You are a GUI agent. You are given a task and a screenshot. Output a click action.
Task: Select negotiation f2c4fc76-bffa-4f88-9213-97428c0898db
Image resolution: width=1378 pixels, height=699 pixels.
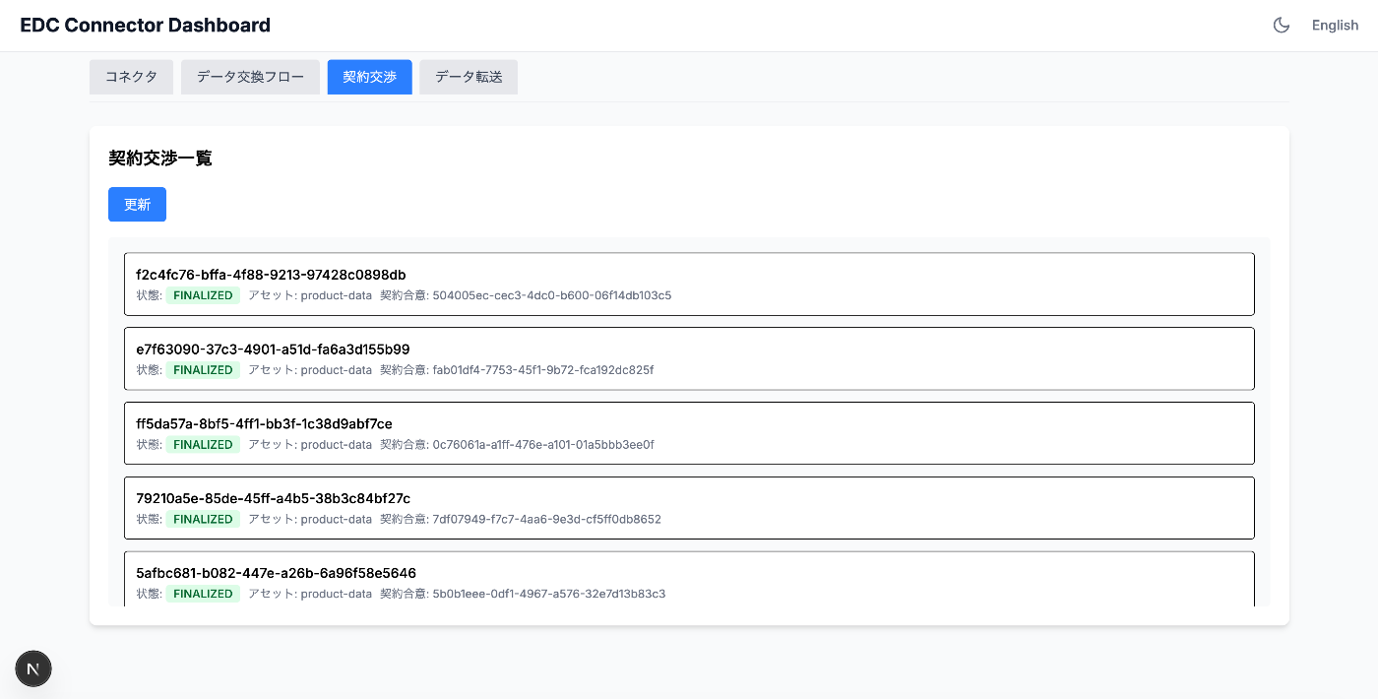coord(271,275)
